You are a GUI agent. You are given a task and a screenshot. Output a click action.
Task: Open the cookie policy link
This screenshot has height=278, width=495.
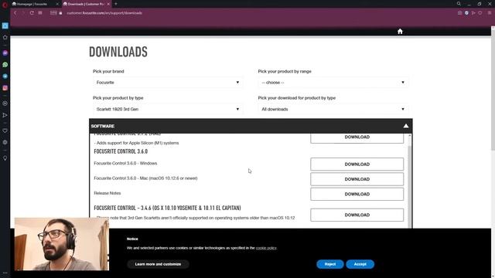point(266,248)
